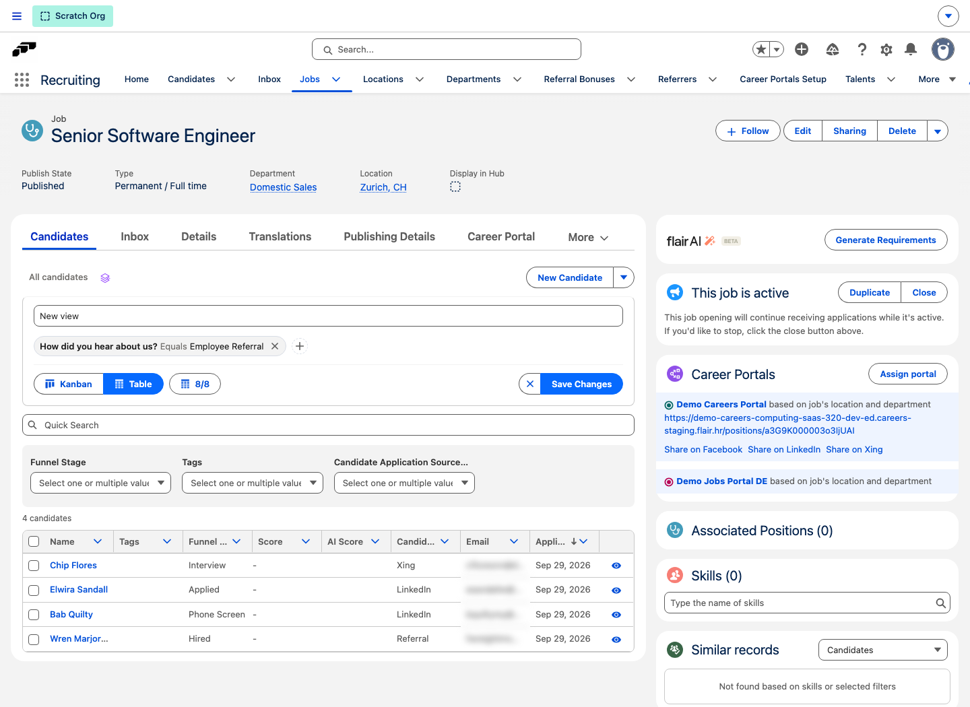
Task: Open the Candidate Application Source dropdown
Action: [x=404, y=483]
